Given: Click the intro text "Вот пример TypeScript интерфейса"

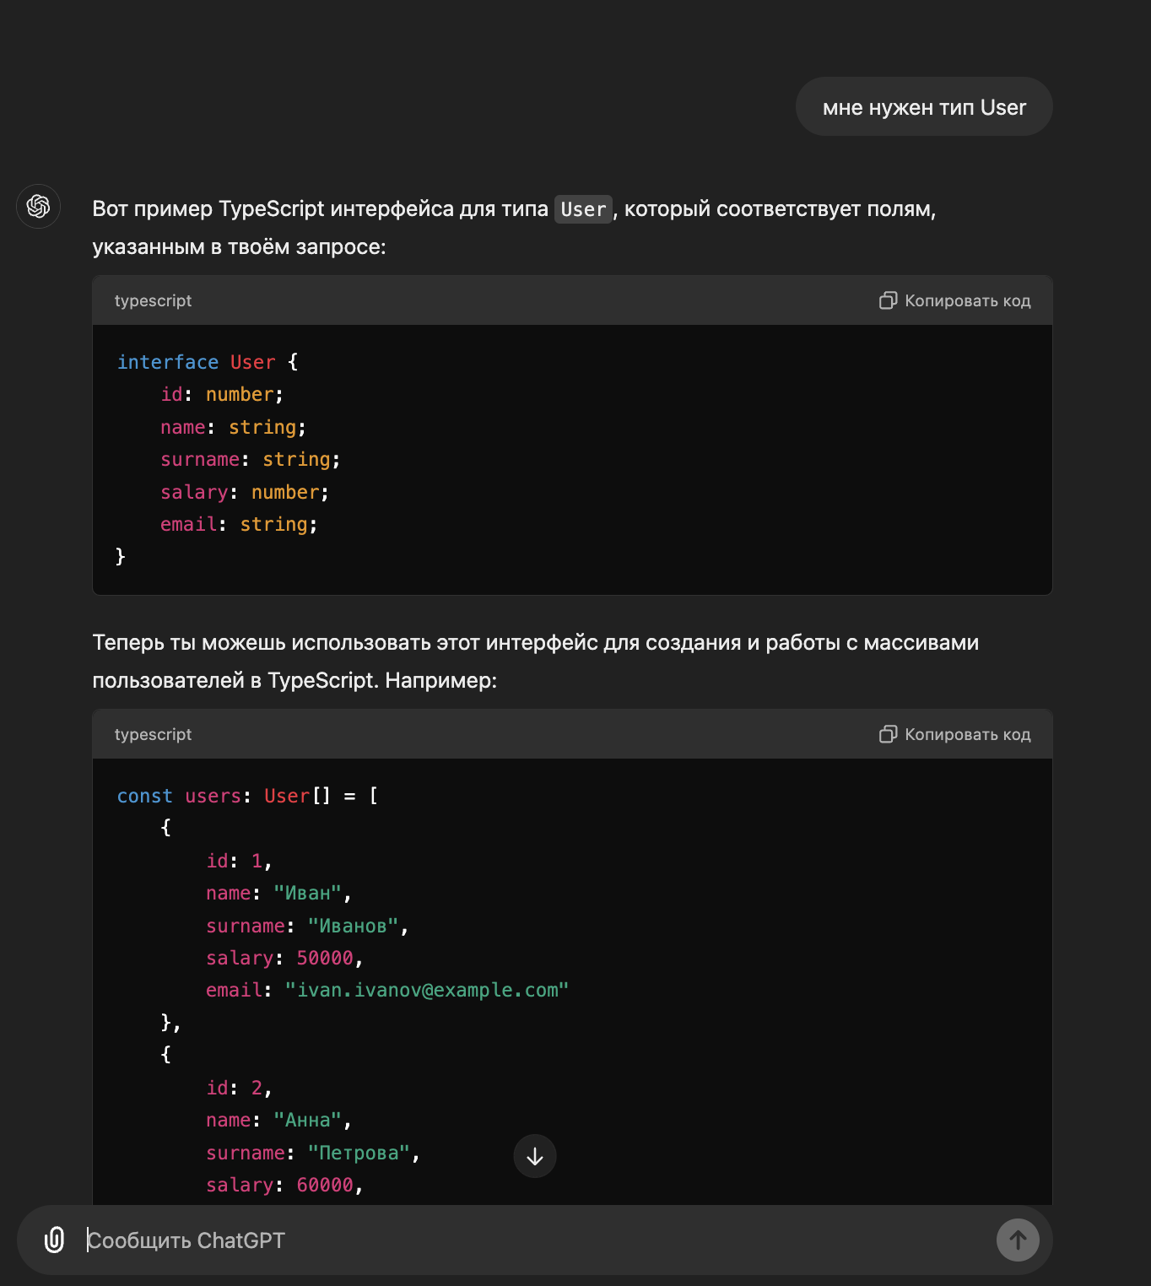Looking at the screenshot, I should pyautogui.click(x=321, y=209).
